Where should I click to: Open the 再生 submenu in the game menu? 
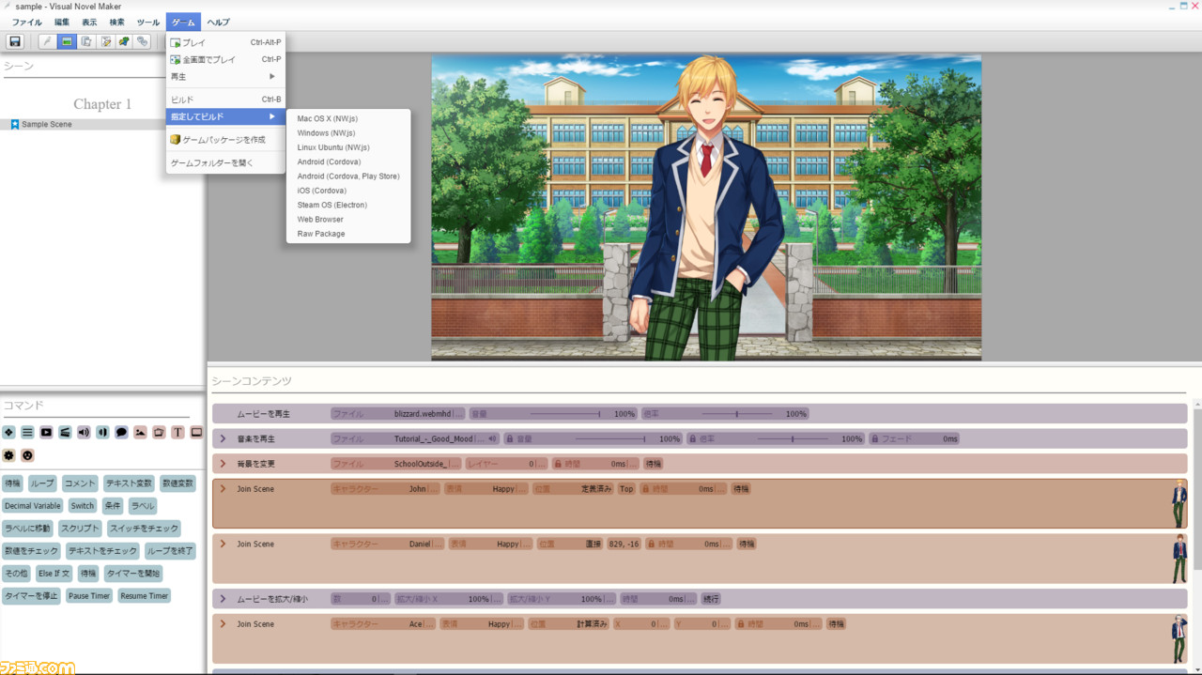pyautogui.click(x=224, y=76)
